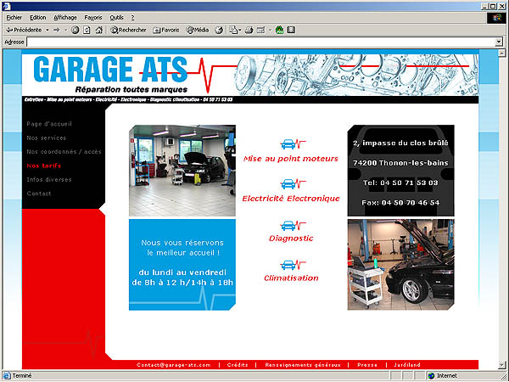
Task: Expand the address bar dropdown arrow
Action: coord(499,42)
